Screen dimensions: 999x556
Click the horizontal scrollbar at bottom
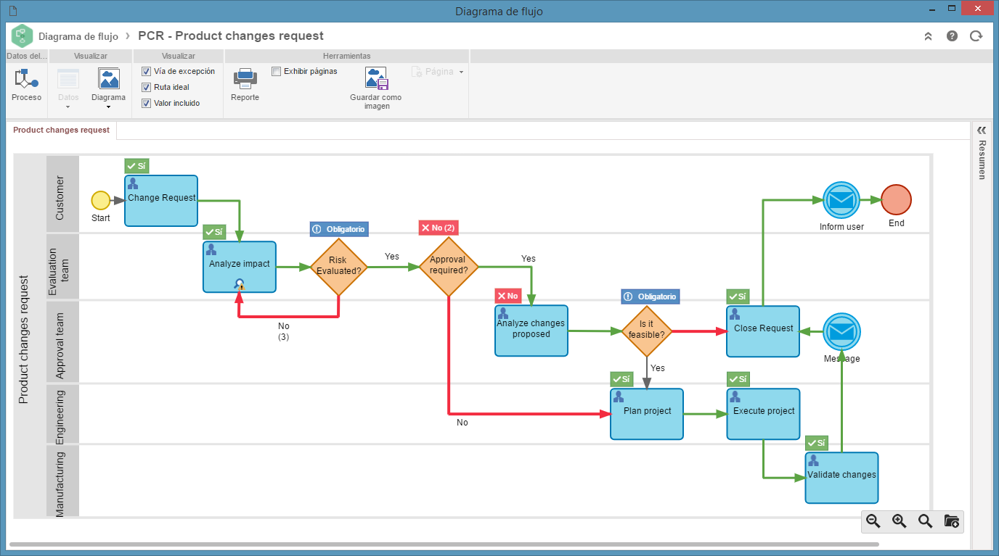tap(444, 544)
